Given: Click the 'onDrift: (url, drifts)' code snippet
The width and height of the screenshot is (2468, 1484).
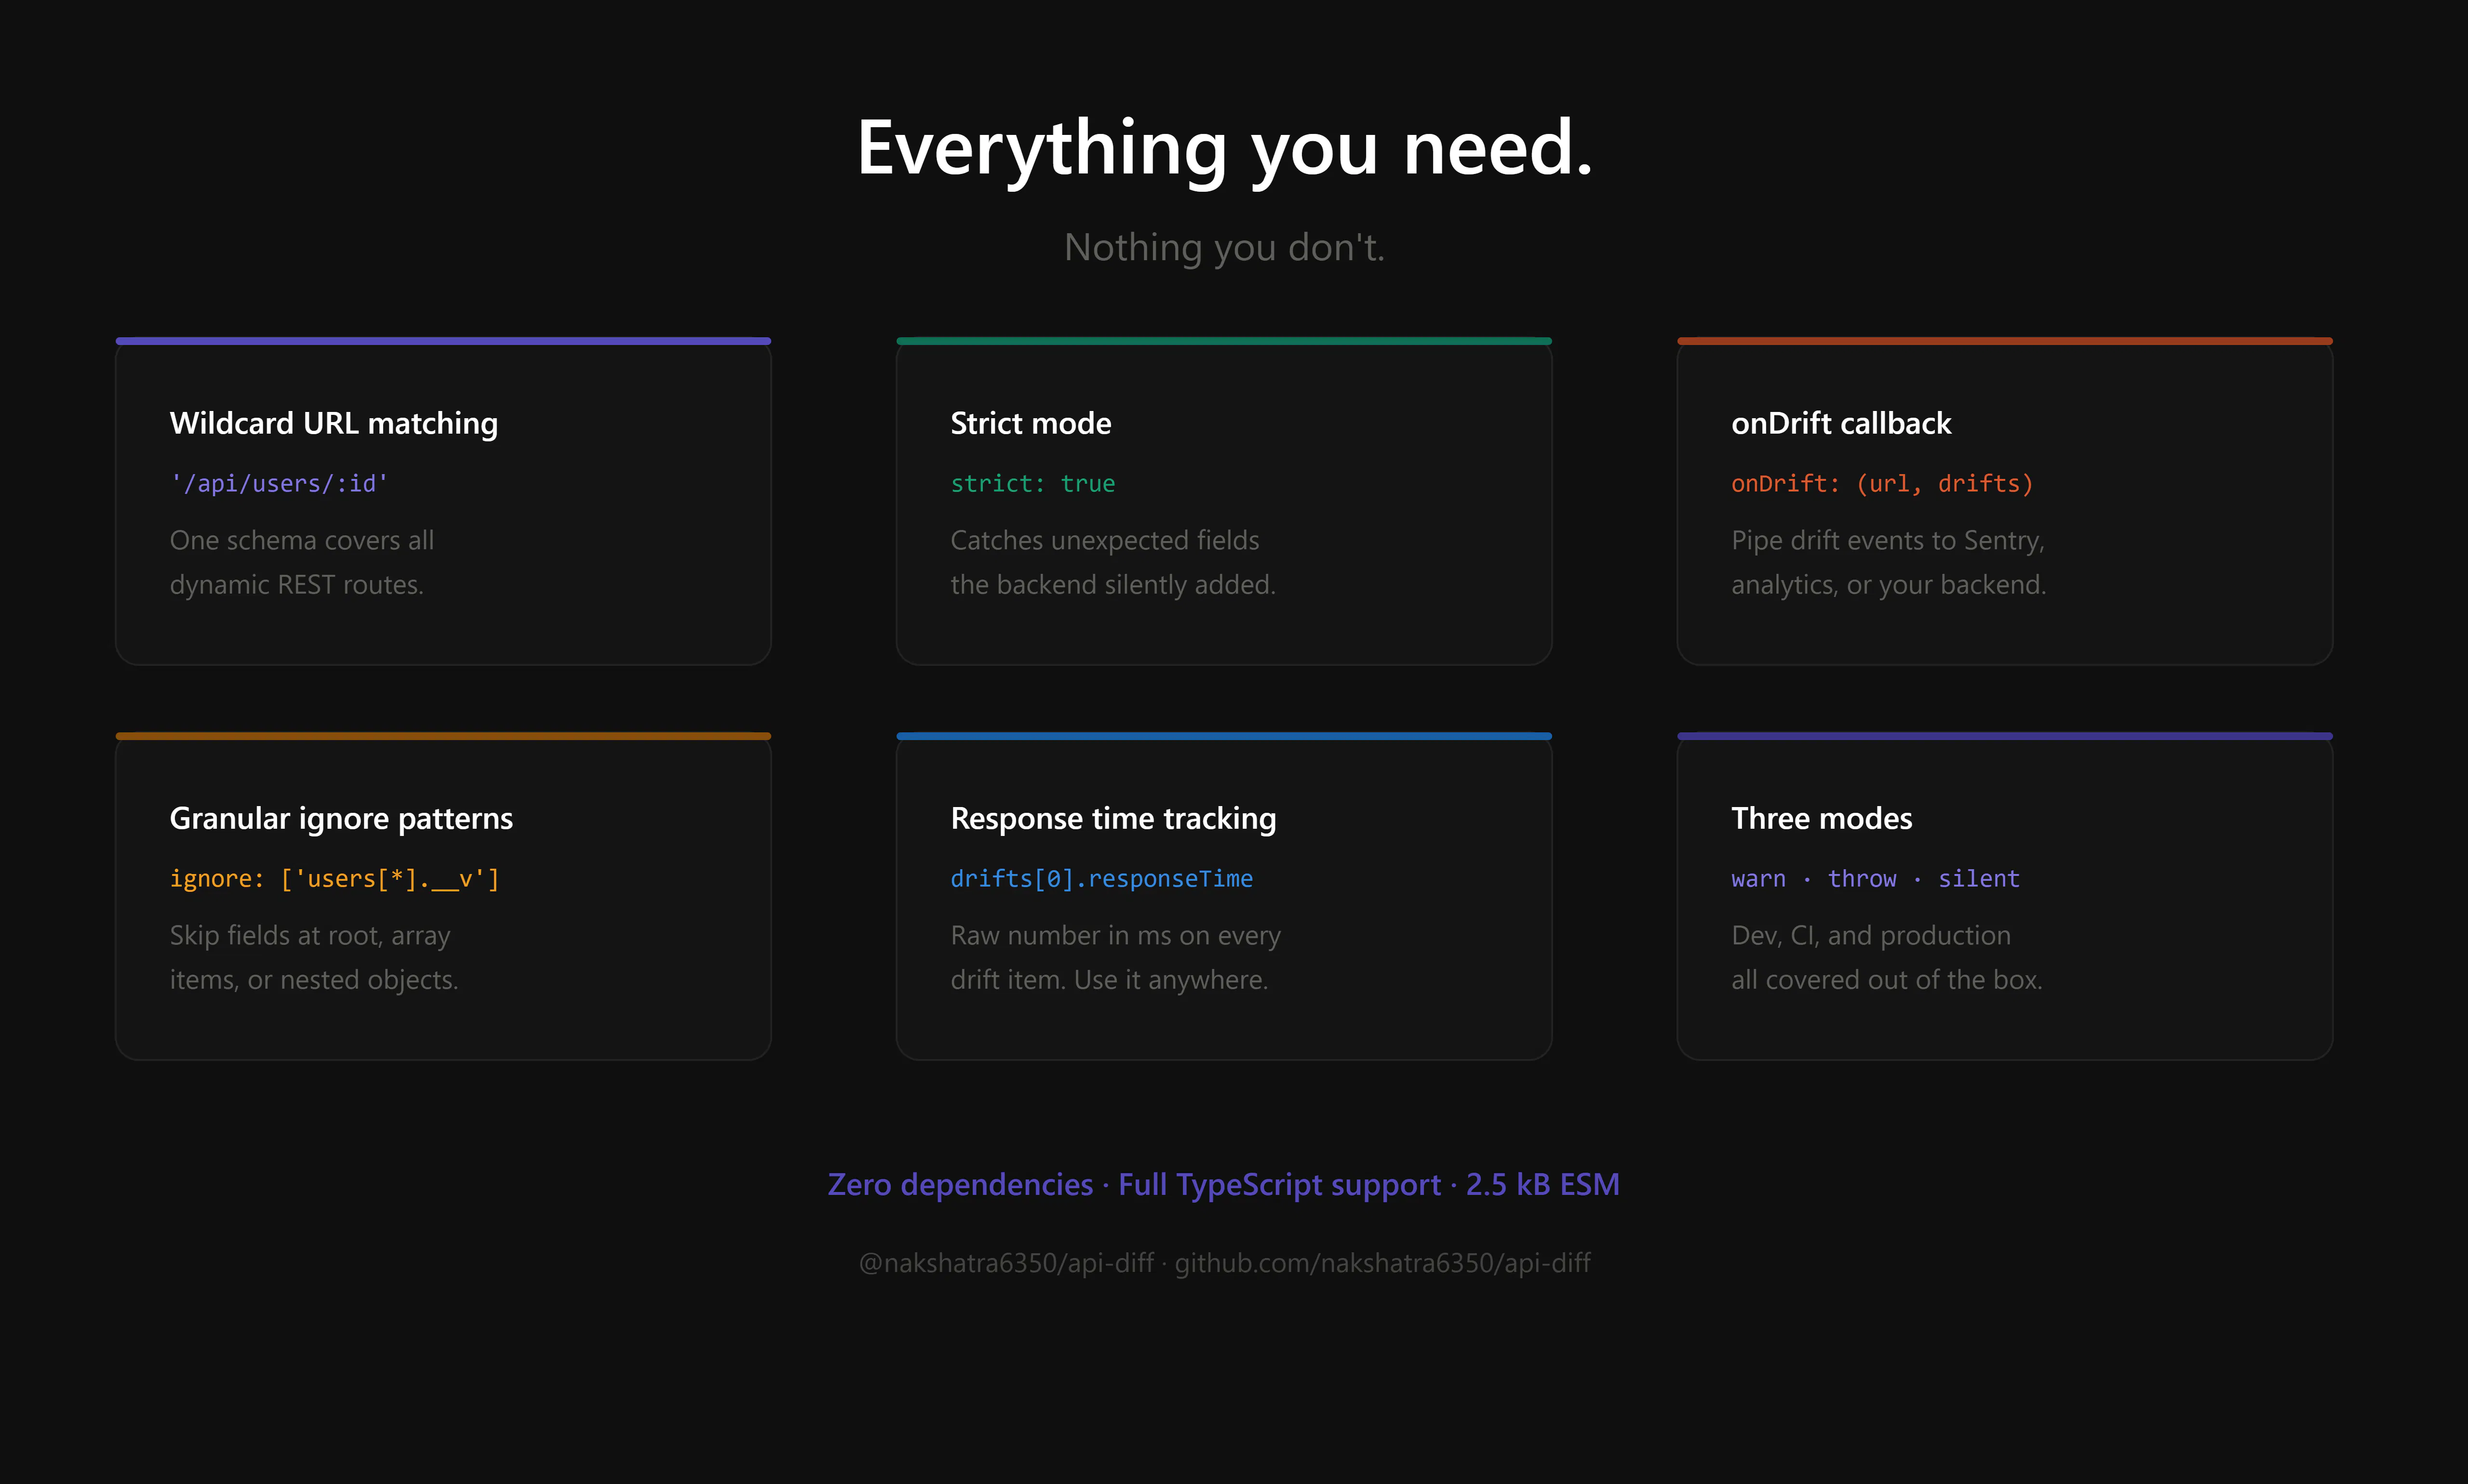Looking at the screenshot, I should 1882,484.
